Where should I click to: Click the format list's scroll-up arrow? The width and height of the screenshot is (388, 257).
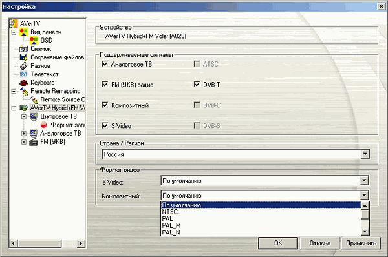[365, 205]
